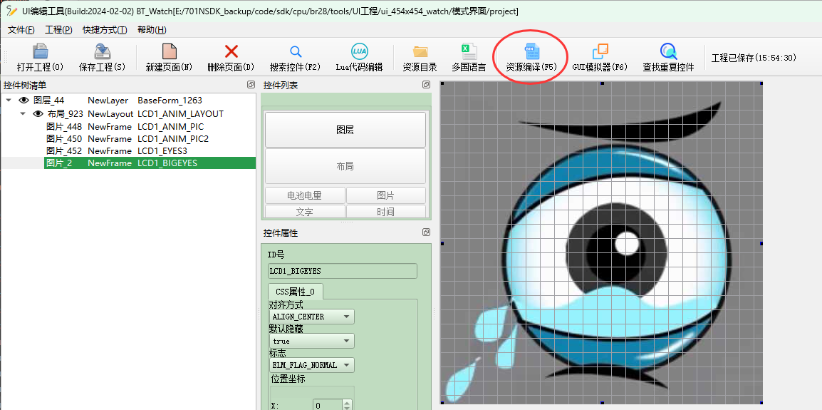Click the 电池电量 control button

[305, 195]
